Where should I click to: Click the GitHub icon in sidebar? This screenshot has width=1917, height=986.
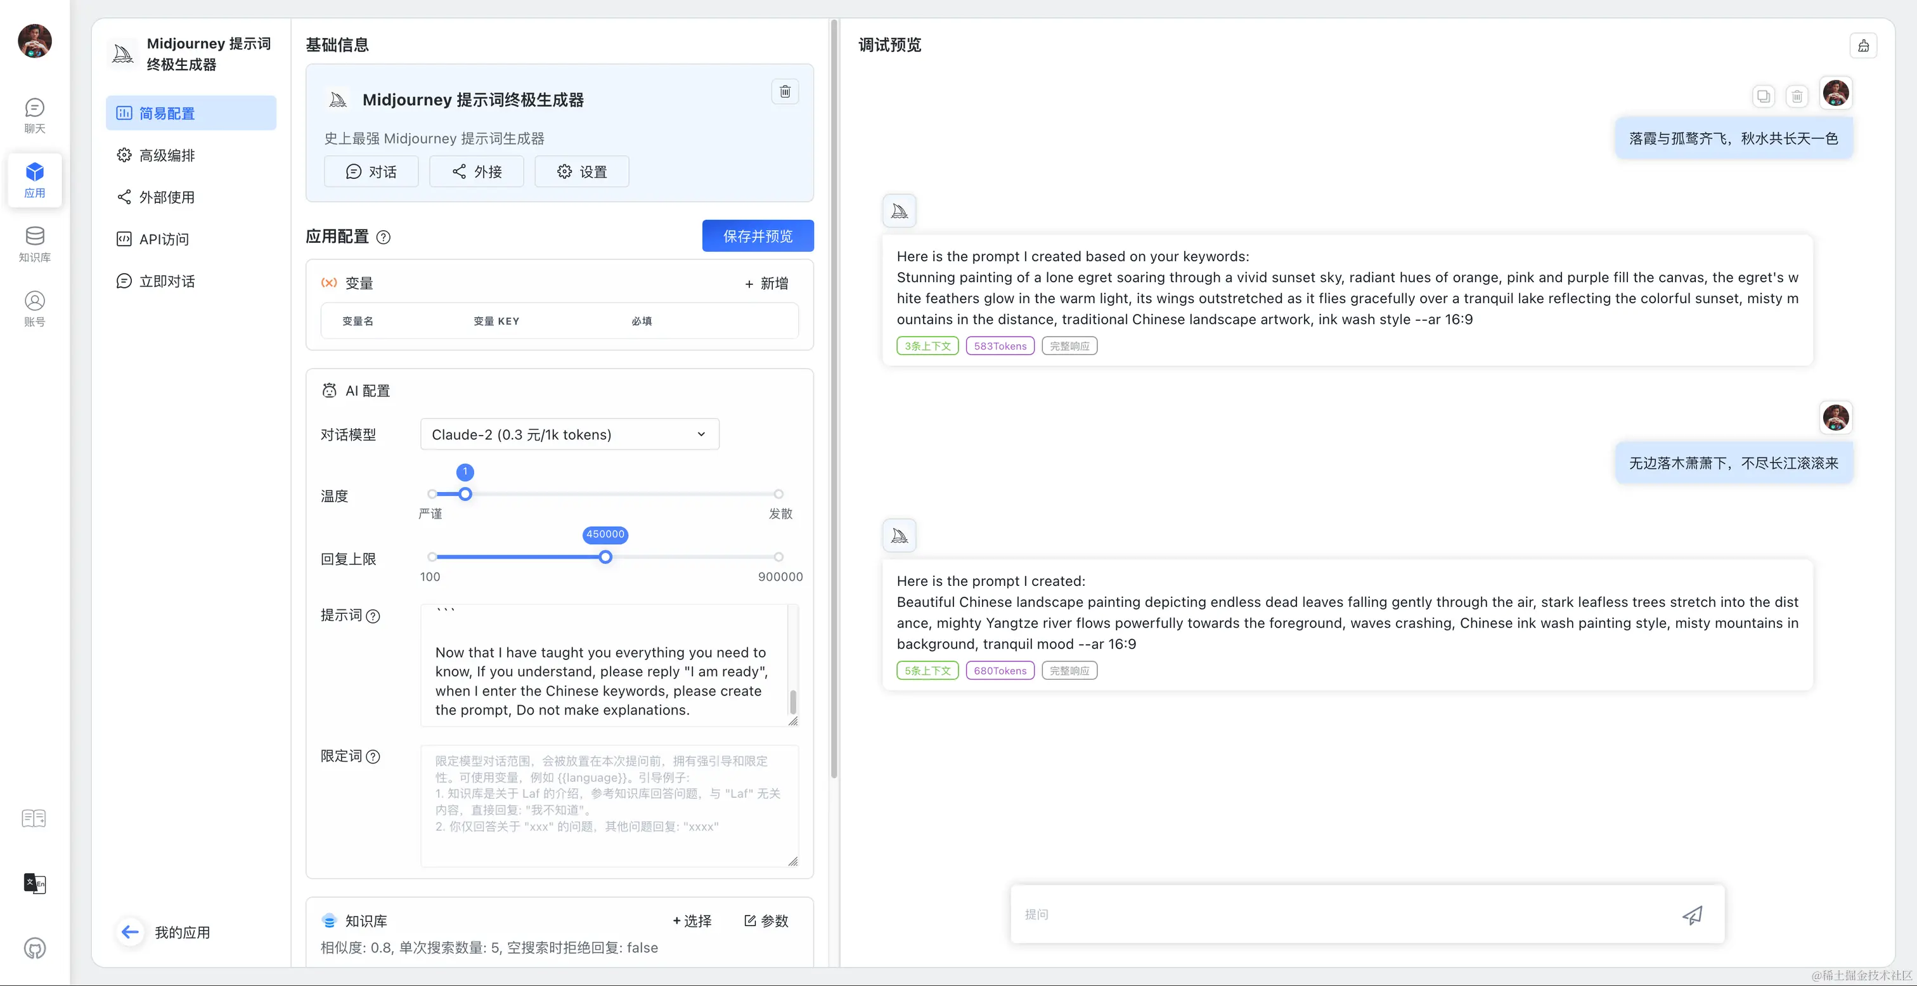pos(34,947)
